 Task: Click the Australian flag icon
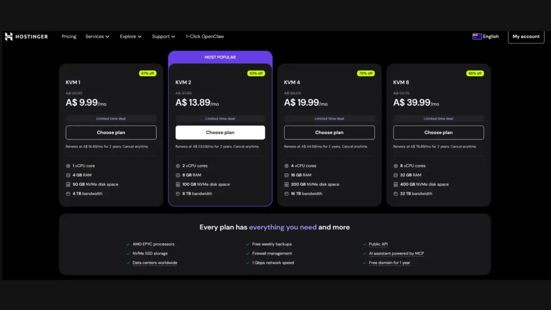point(477,37)
